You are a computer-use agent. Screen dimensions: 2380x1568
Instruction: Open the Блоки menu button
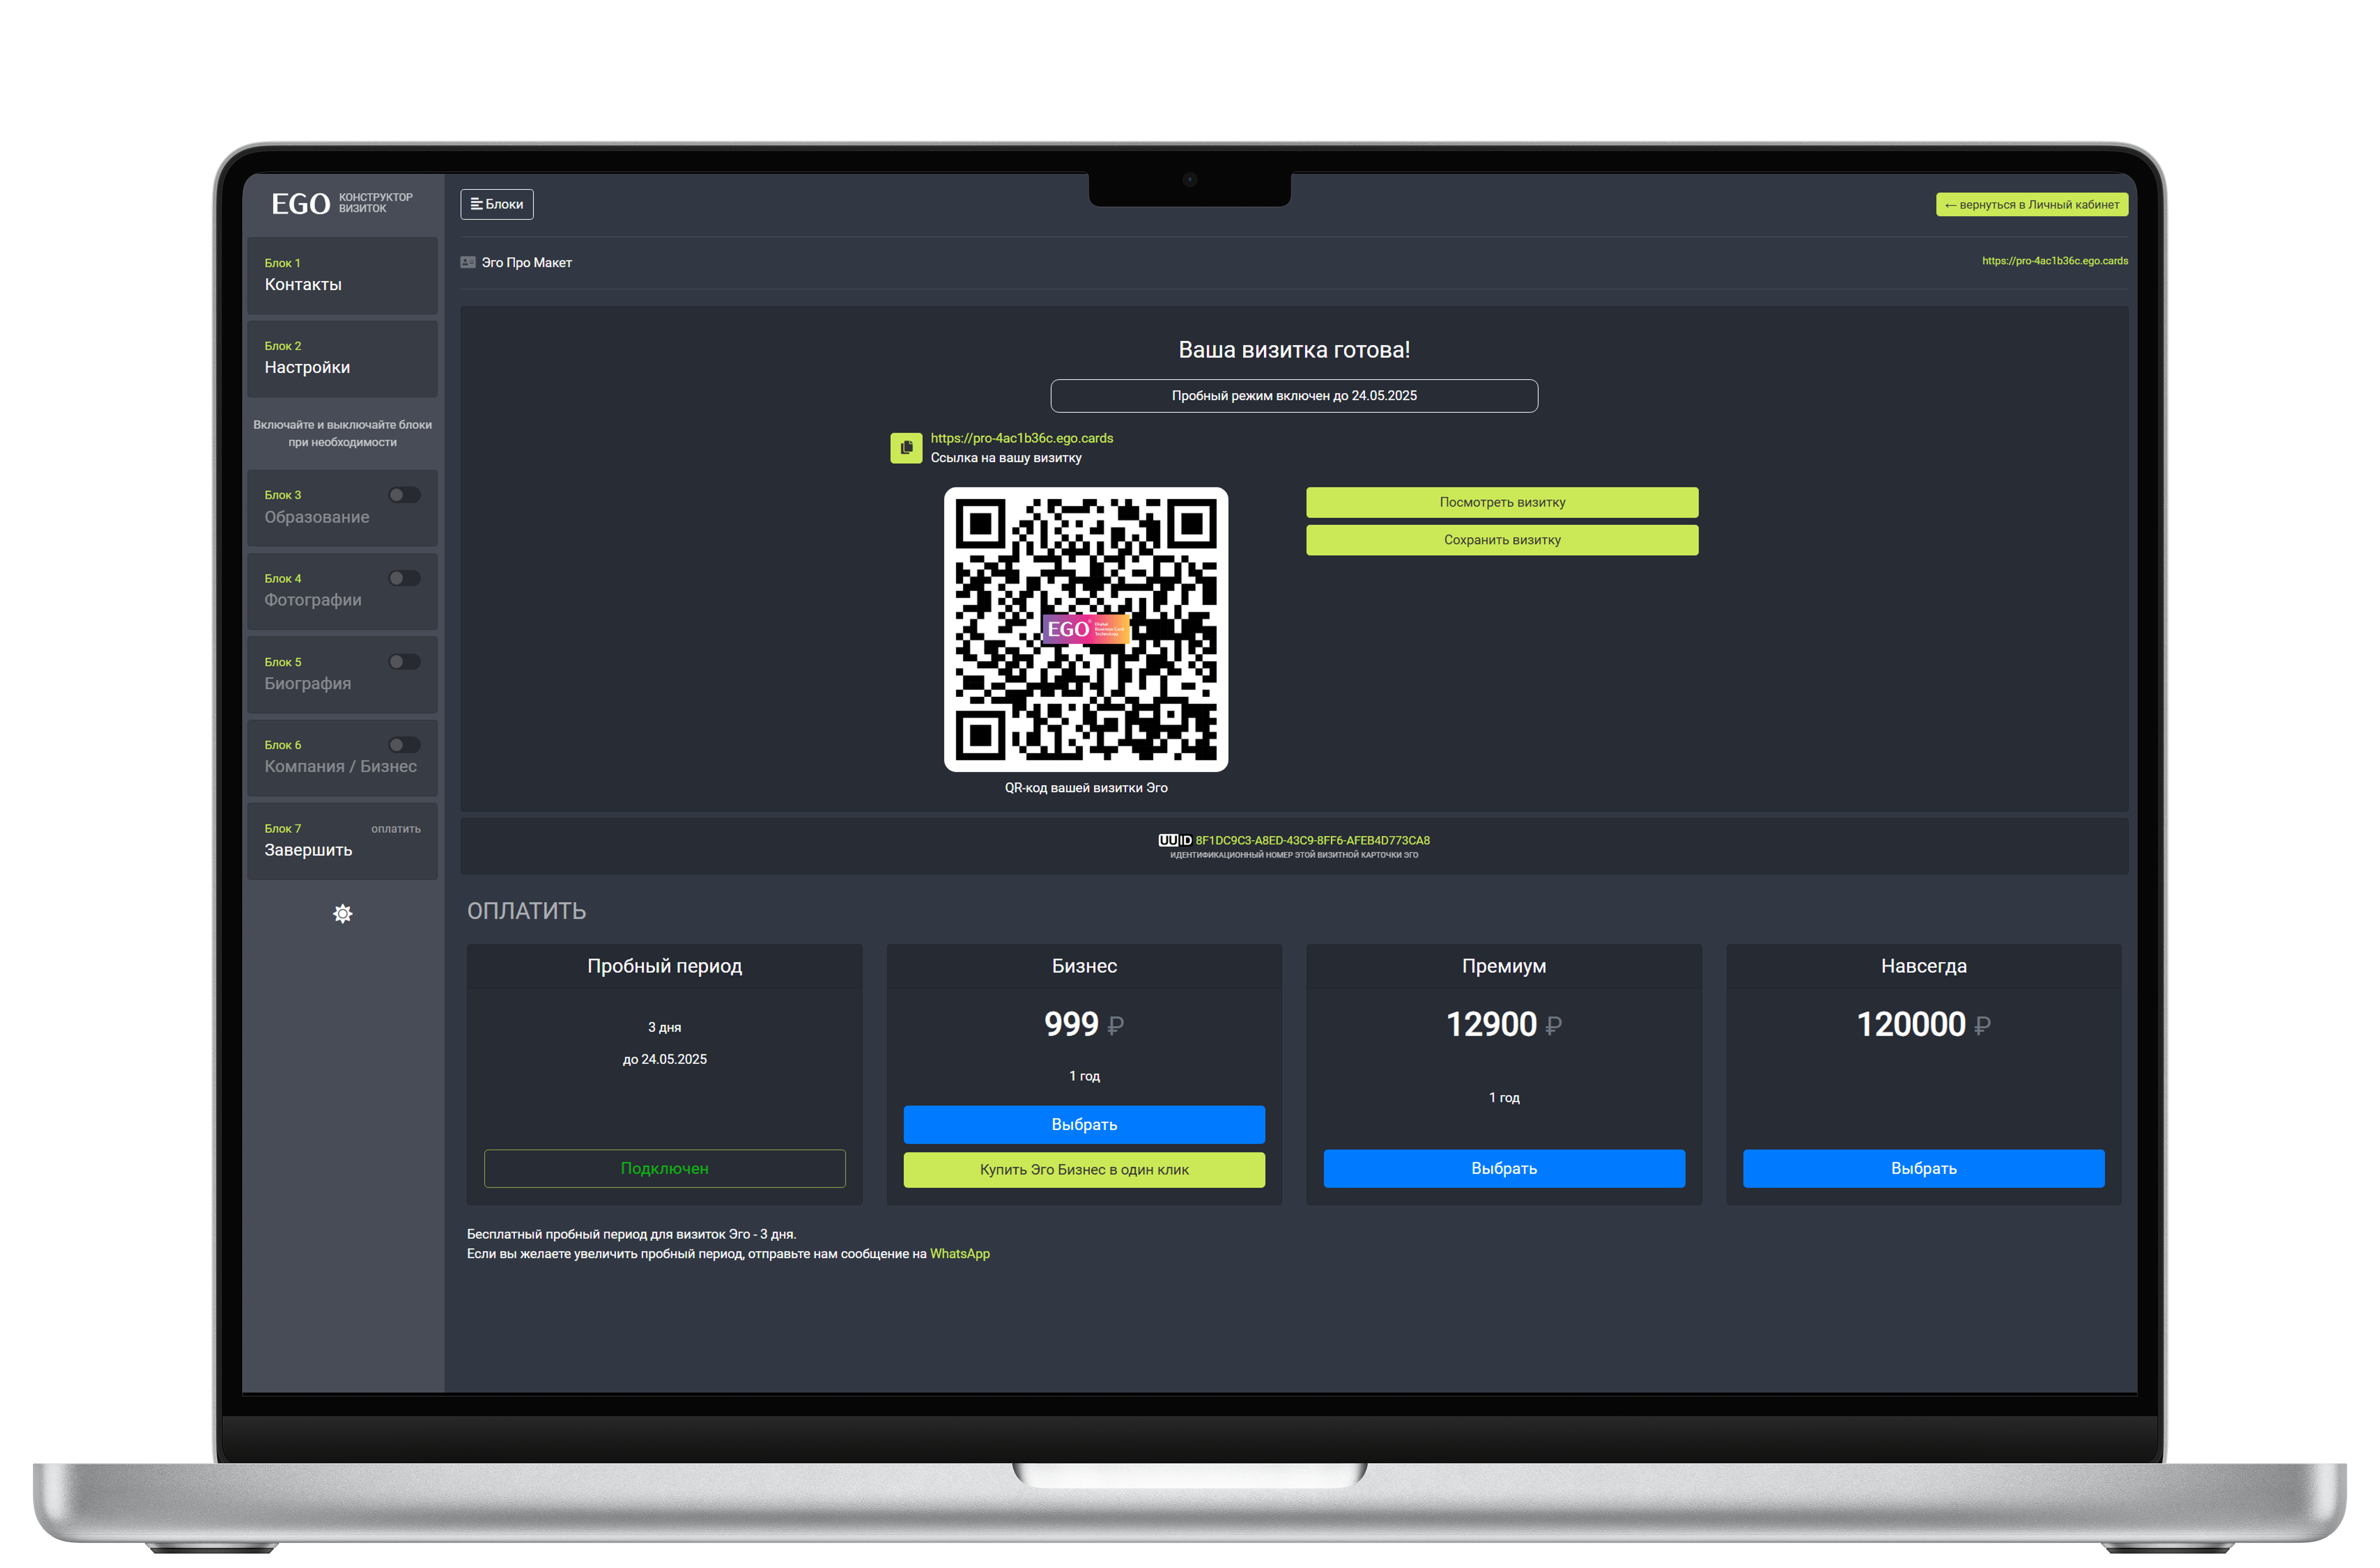[x=496, y=204]
